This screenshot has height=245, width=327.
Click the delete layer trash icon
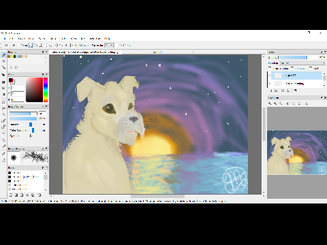(x=295, y=91)
